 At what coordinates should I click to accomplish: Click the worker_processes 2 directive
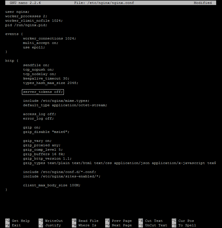(x=26, y=16)
